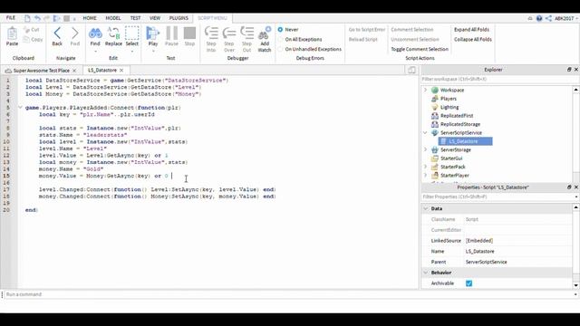Switch to the TEST ribbon tab

point(135,18)
